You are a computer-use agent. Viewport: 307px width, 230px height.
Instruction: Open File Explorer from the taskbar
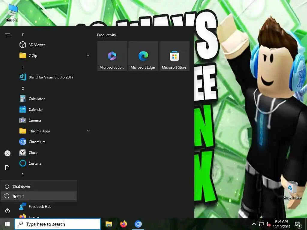pyautogui.click(x=109, y=224)
